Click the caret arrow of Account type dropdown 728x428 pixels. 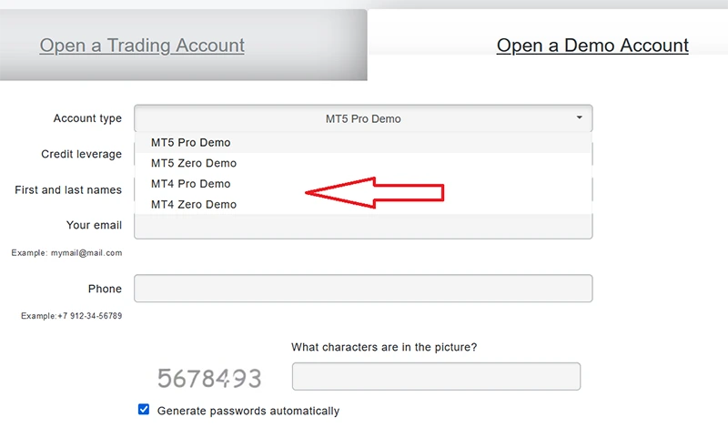(580, 118)
